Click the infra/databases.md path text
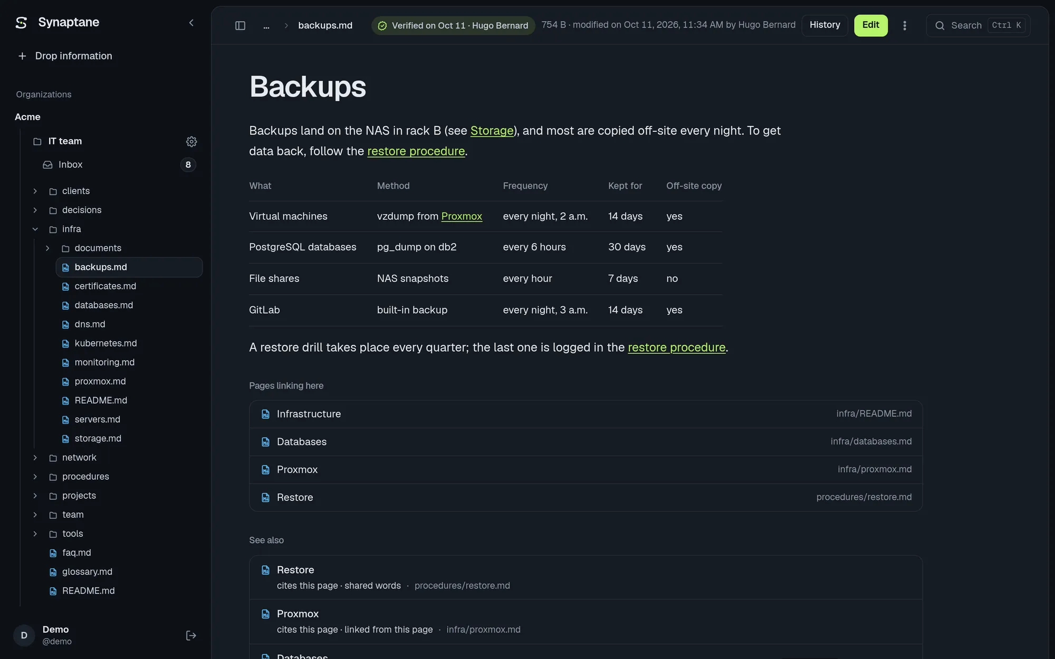This screenshot has height=659, width=1055. click(871, 441)
